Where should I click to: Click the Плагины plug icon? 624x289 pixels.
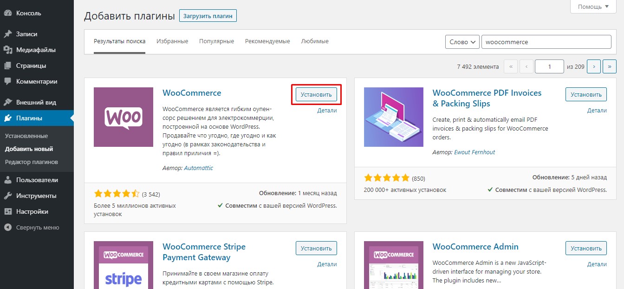tap(7, 118)
